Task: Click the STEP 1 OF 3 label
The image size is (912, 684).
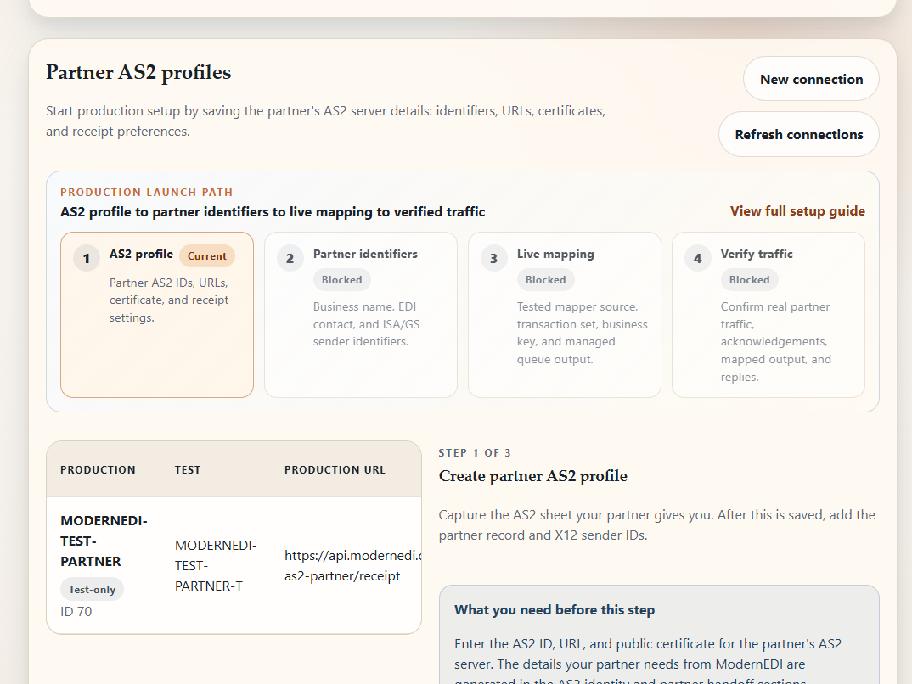Action: (x=475, y=452)
